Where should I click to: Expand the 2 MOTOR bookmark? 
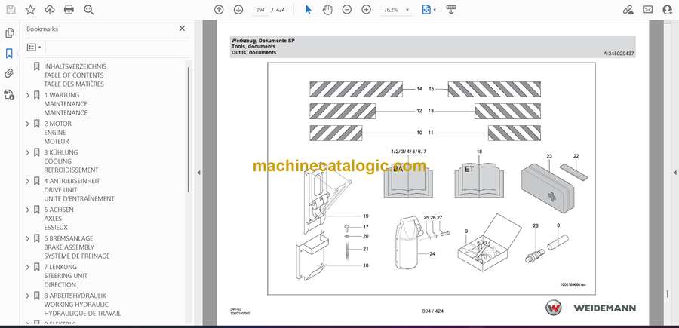28,123
